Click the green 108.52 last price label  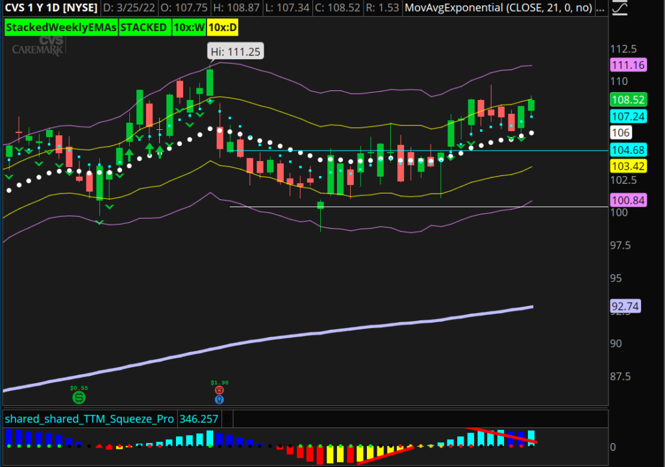(x=627, y=100)
